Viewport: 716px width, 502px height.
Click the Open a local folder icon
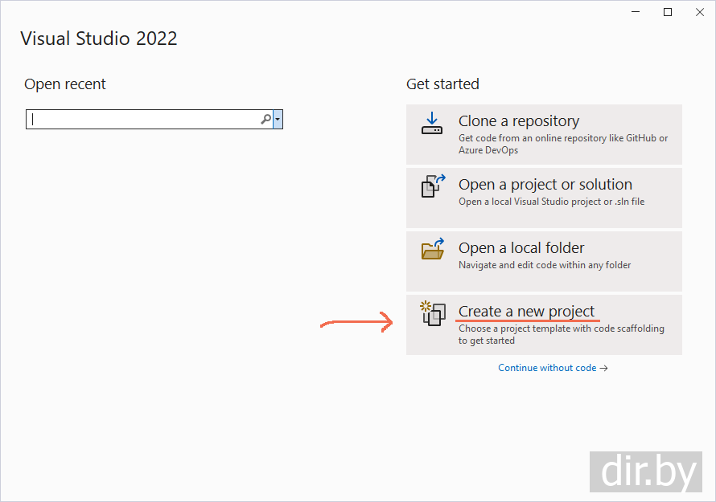433,249
